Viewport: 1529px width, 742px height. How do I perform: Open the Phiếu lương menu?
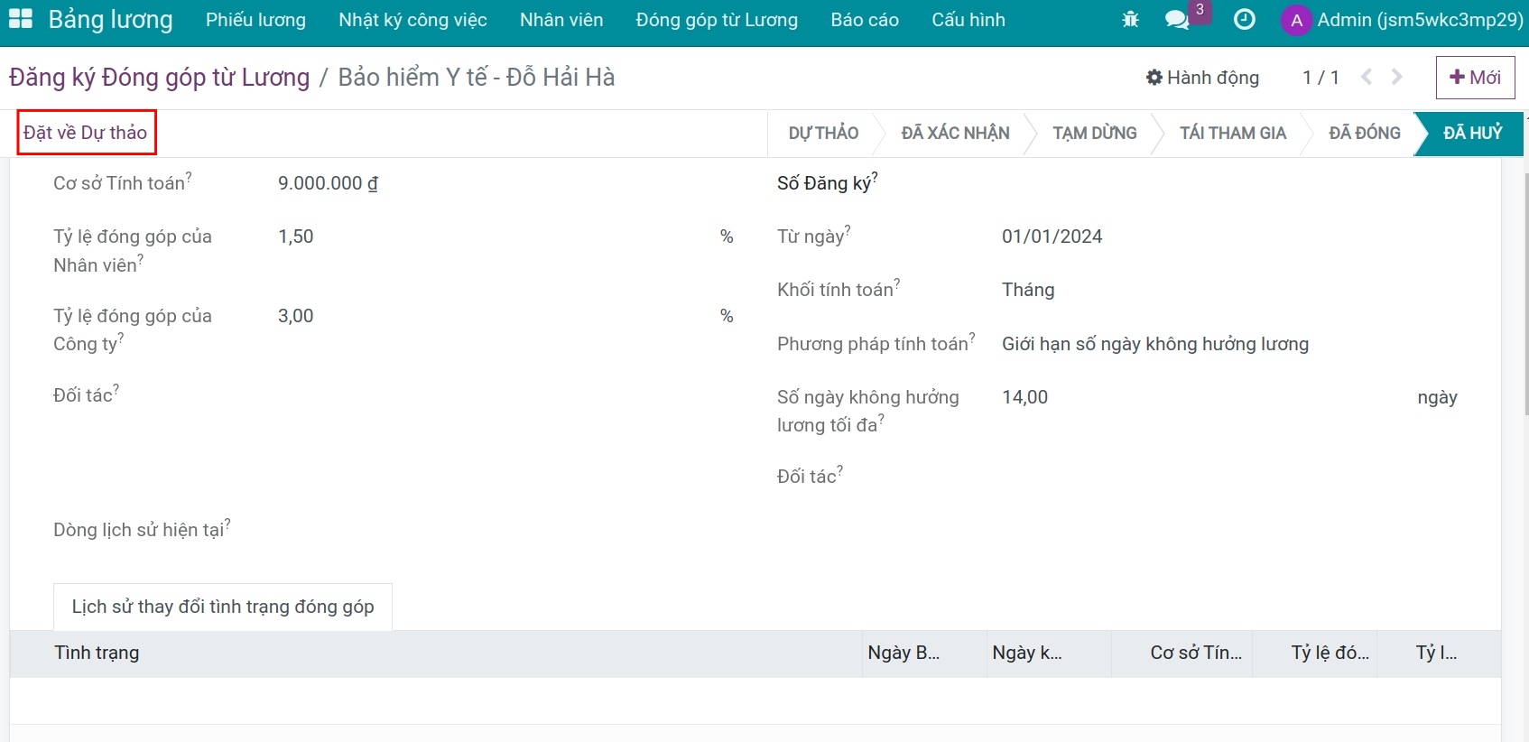click(x=255, y=20)
